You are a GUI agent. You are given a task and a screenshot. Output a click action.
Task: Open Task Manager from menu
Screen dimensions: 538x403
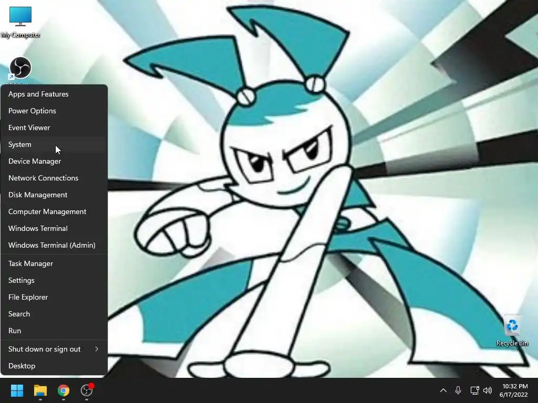[x=54, y=263]
